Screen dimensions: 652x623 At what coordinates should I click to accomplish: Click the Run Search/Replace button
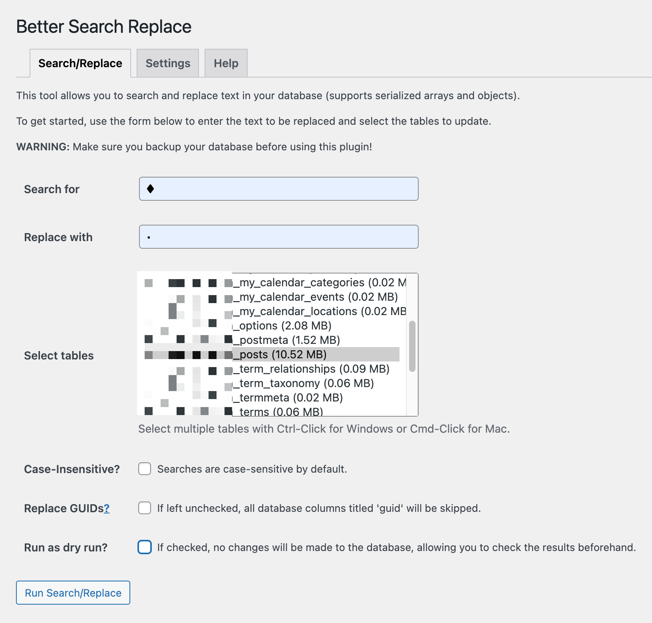[x=73, y=593]
